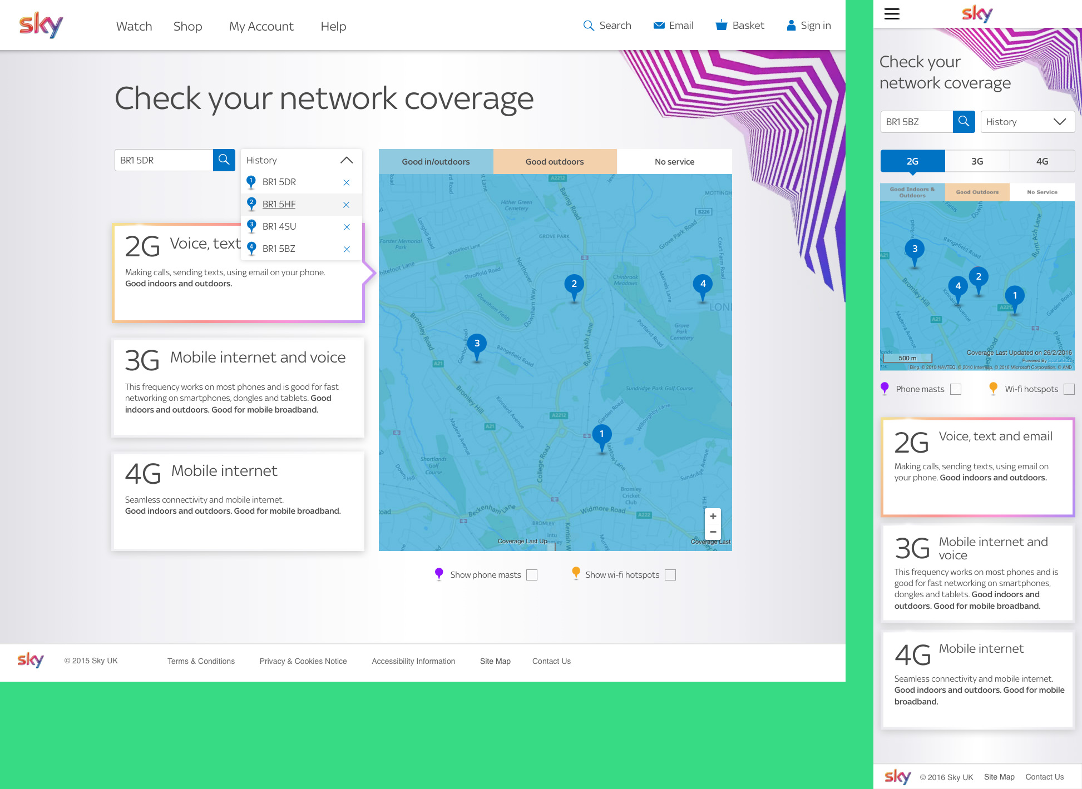The image size is (1082, 789).
Task: Click the Sign in person icon
Action: (x=791, y=25)
